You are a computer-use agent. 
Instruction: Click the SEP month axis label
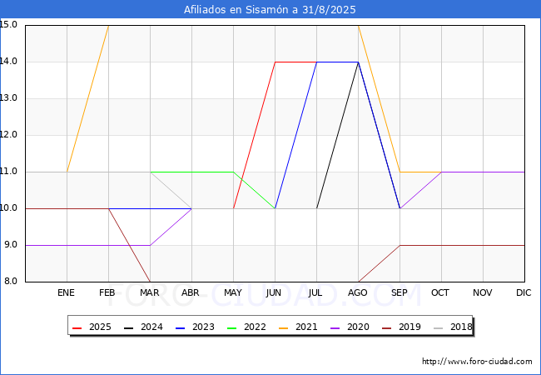tap(400, 292)
